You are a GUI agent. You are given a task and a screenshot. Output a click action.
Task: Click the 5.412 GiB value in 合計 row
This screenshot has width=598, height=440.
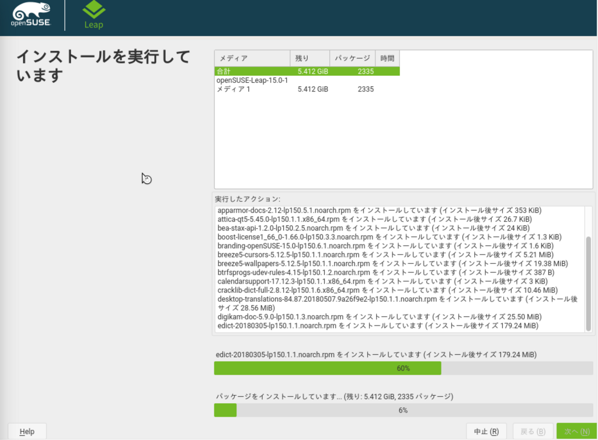(313, 71)
